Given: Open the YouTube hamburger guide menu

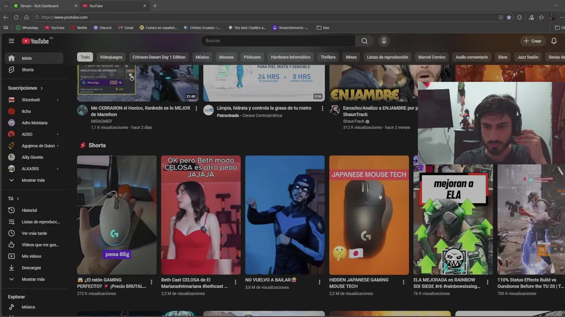Looking at the screenshot, I should (x=11, y=41).
